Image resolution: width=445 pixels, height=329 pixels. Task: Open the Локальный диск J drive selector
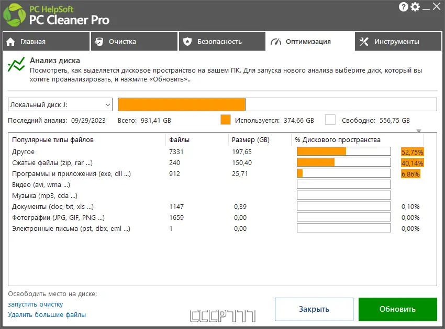(59, 104)
